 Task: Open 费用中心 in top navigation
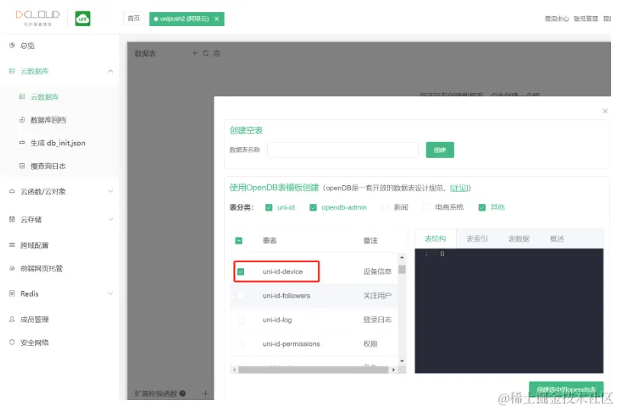click(x=556, y=18)
